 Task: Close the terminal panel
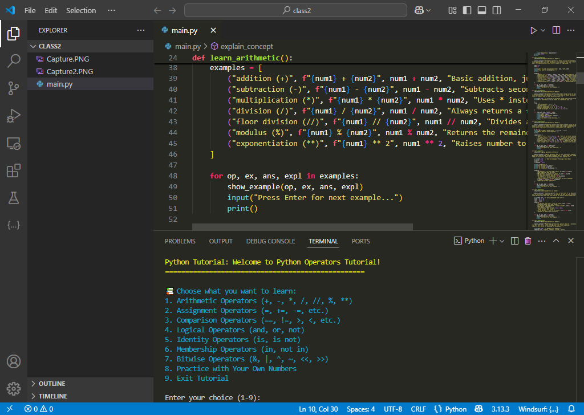pos(570,241)
